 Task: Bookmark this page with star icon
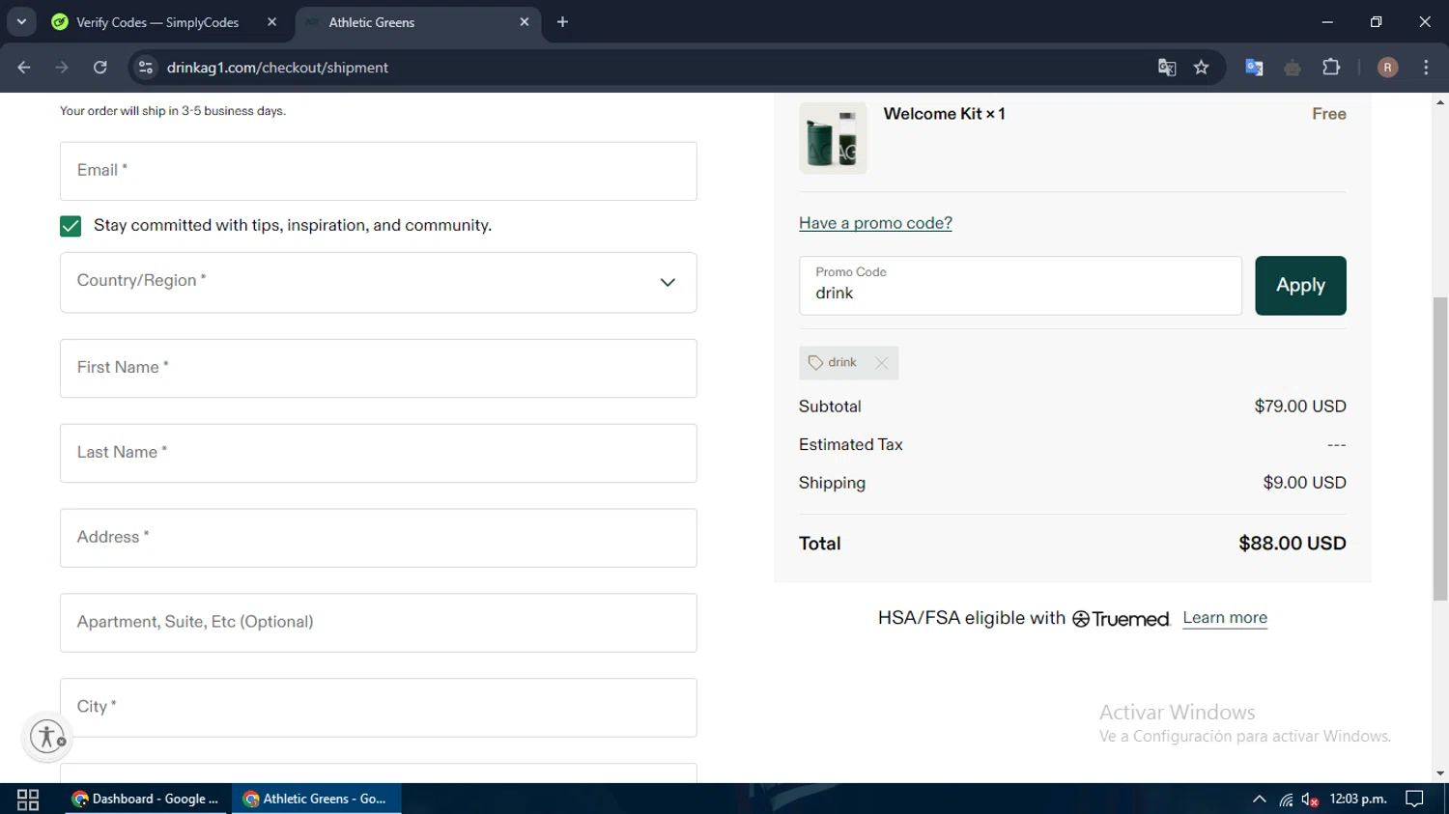pos(1201,68)
